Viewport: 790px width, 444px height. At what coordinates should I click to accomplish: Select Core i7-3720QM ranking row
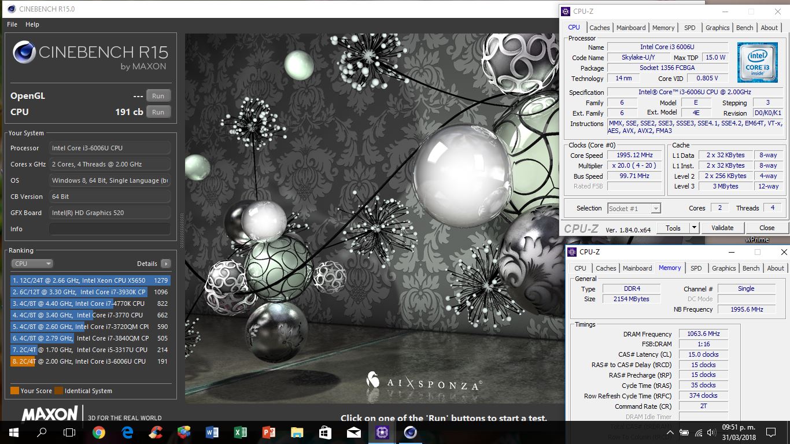point(91,327)
